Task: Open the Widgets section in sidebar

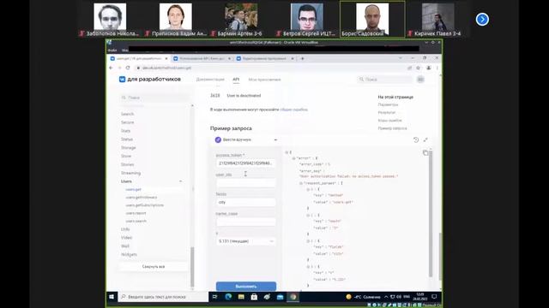Action: pyautogui.click(x=129, y=255)
